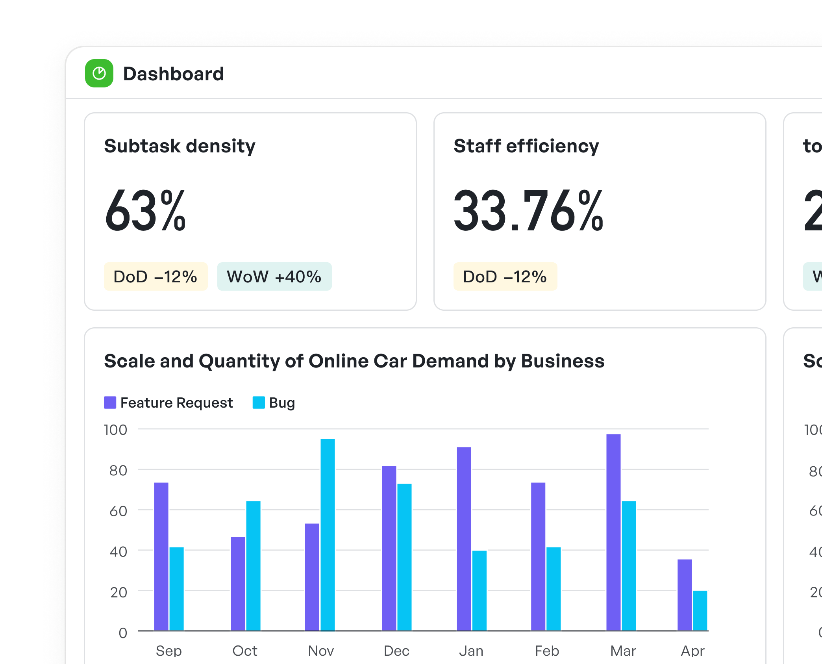822x664 pixels.
Task: Click the Staff efficiency card title
Action: tap(526, 146)
